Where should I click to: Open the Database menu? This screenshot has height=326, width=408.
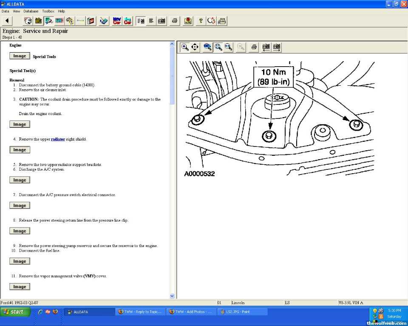point(31,11)
